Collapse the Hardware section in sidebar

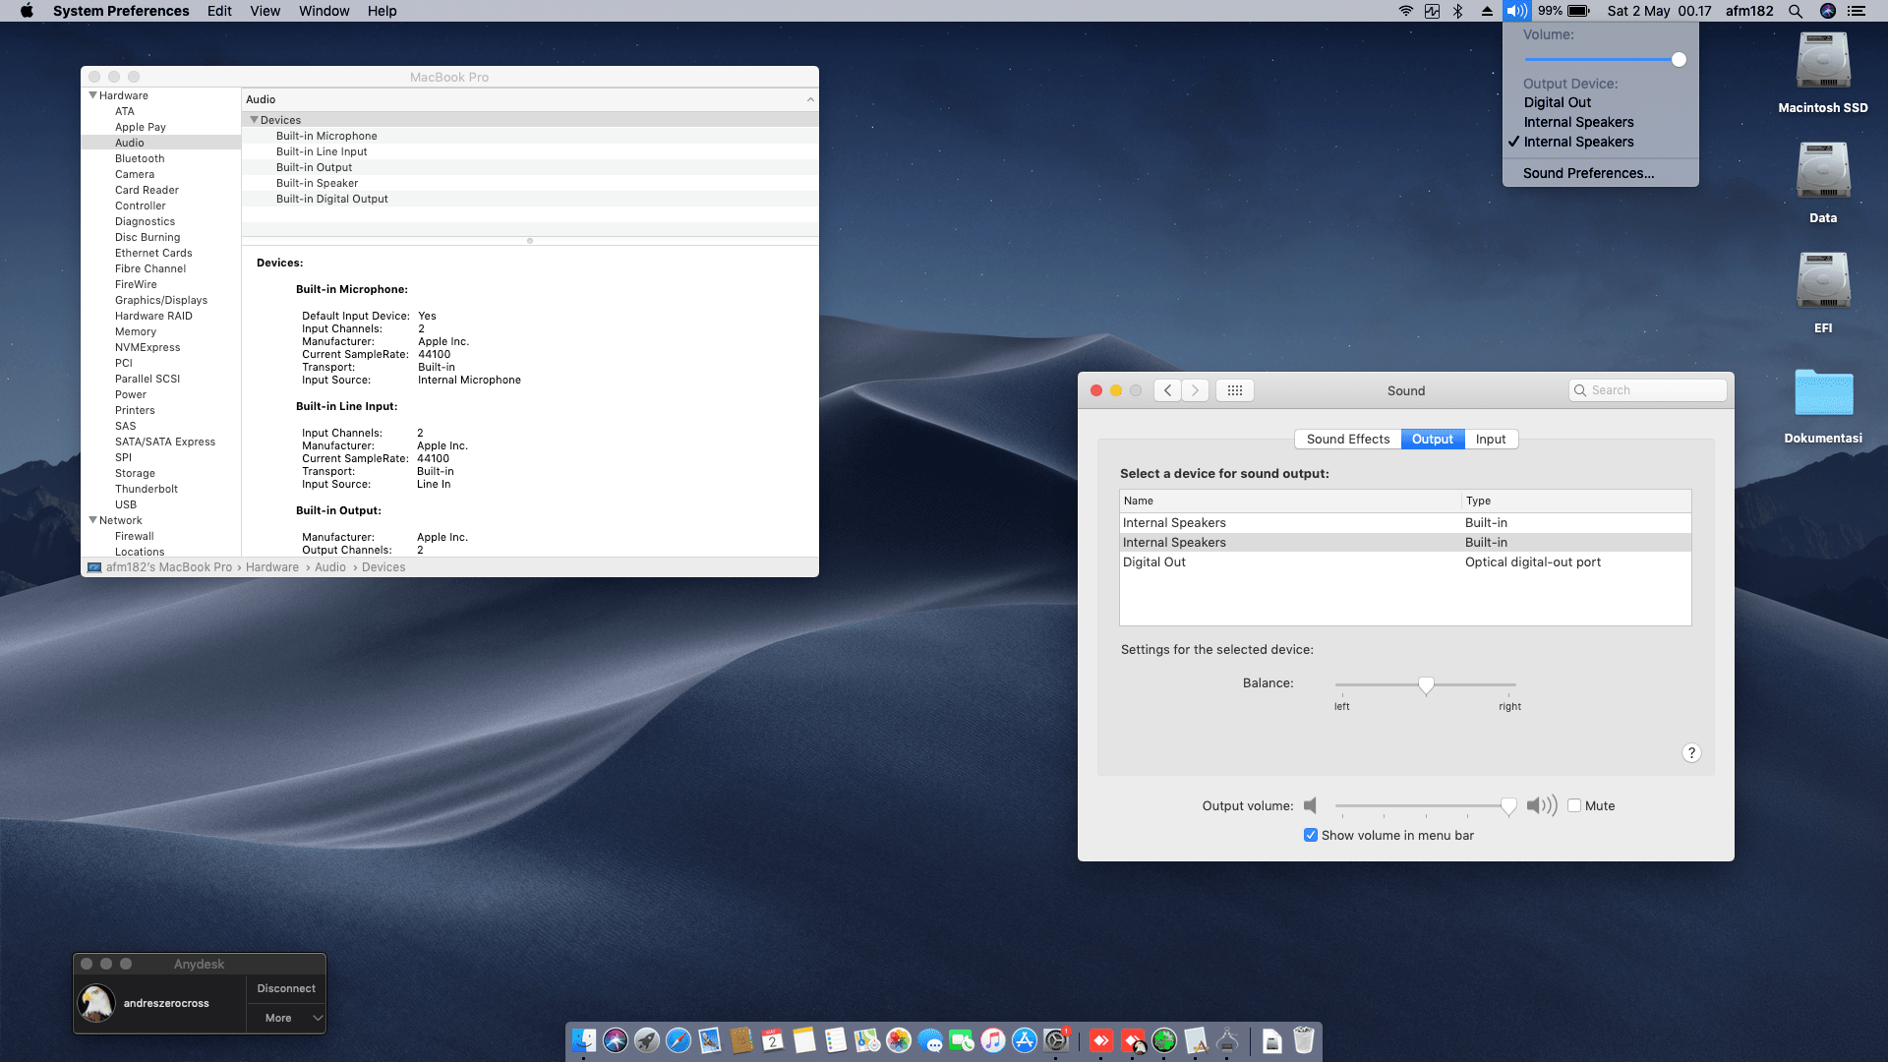(x=93, y=95)
